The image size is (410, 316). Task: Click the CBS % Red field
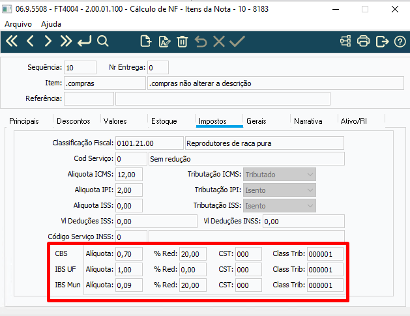[x=193, y=254]
